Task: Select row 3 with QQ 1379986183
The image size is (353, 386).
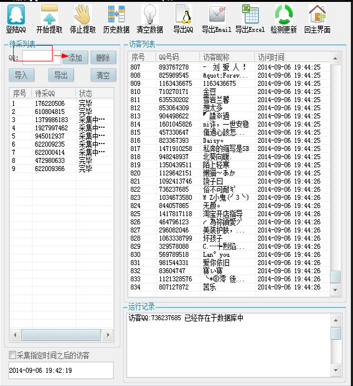Action: tap(61, 120)
